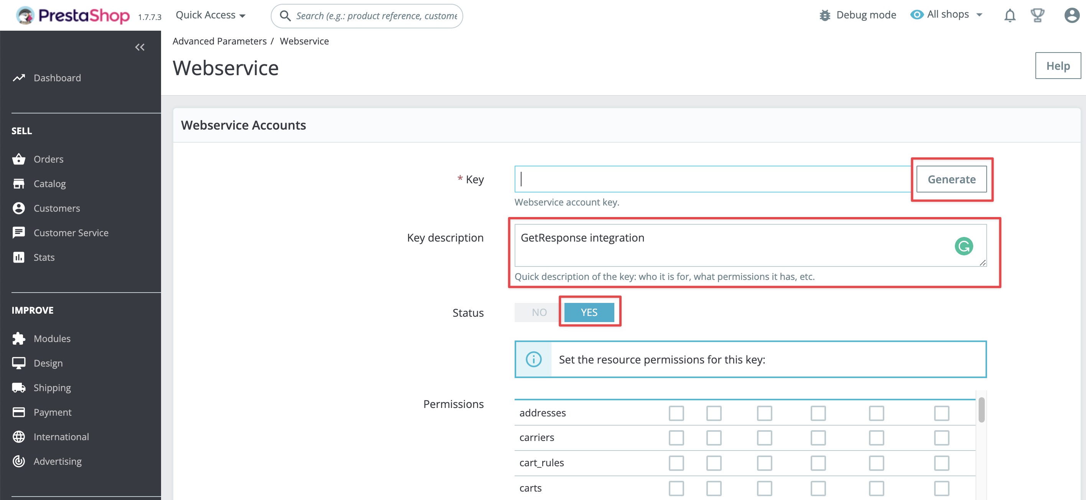Click the Payment card icon
Viewport: 1086px width, 500px height.
tap(18, 412)
